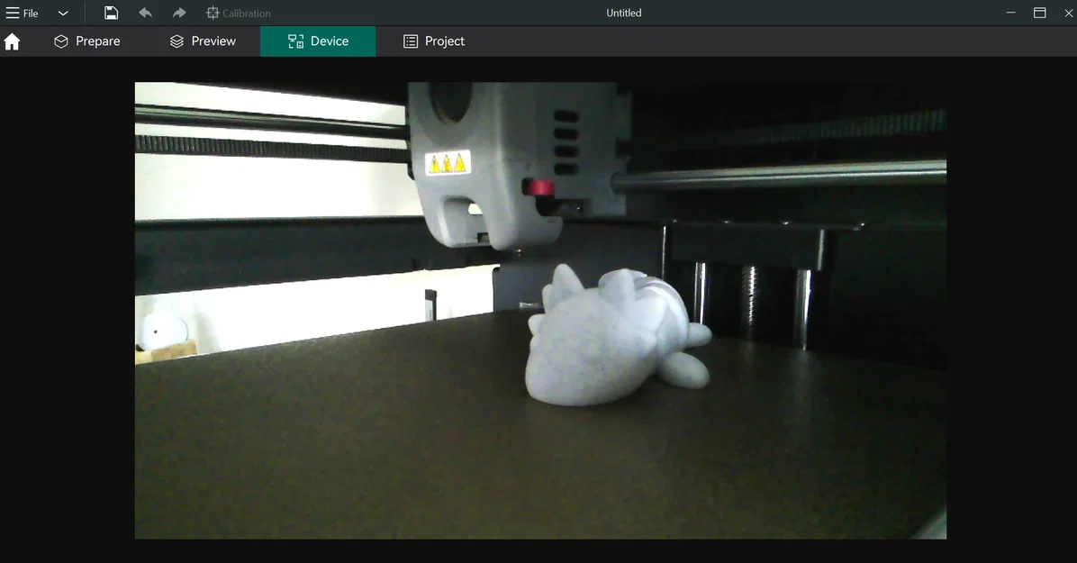Viewport: 1077px width, 563px height.
Task: Undo the last action
Action: pyautogui.click(x=145, y=13)
